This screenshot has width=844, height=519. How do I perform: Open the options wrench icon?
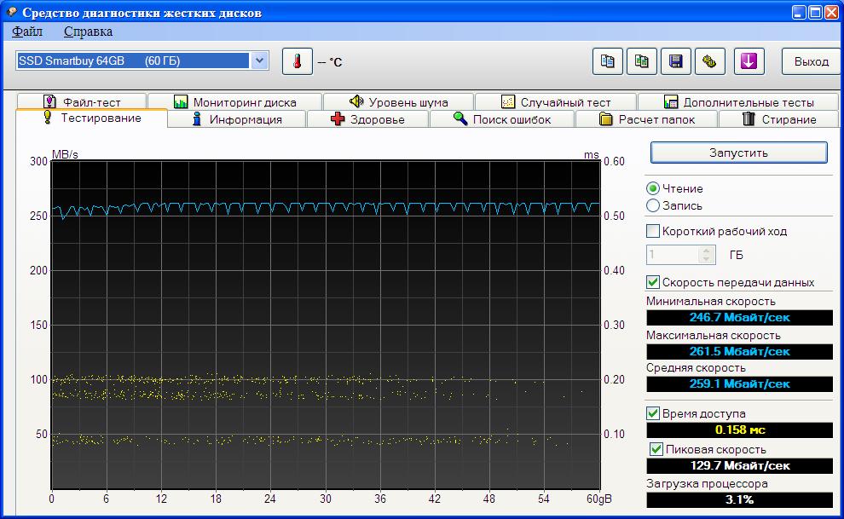tap(710, 61)
